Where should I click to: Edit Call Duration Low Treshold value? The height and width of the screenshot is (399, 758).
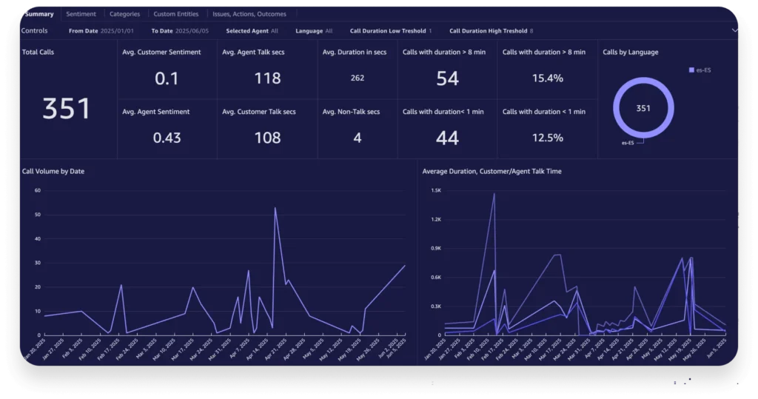point(429,31)
